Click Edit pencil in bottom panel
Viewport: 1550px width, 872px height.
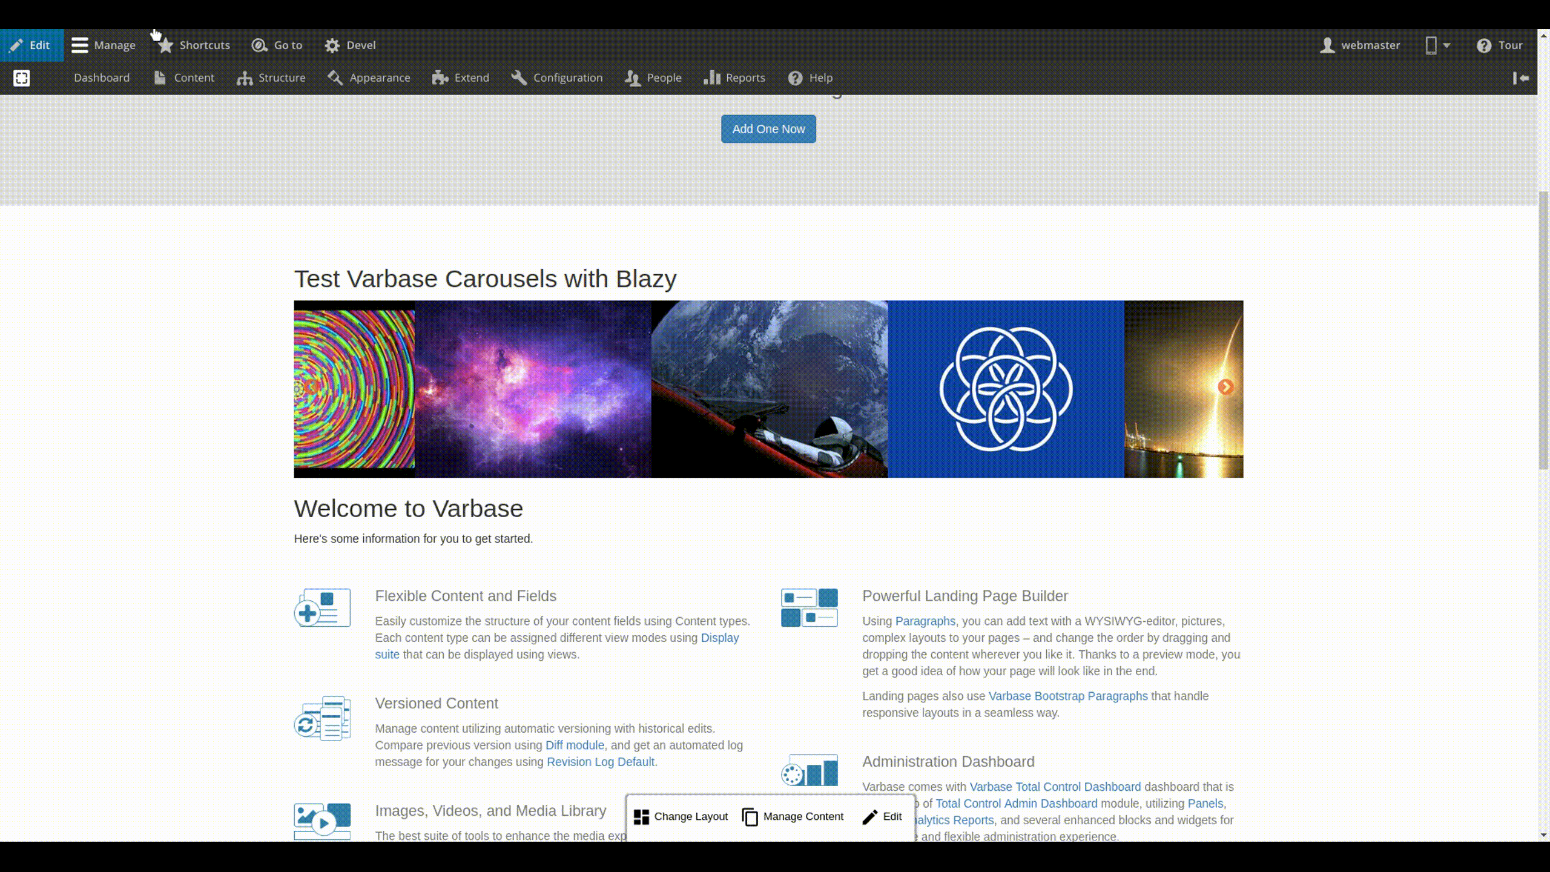click(882, 817)
